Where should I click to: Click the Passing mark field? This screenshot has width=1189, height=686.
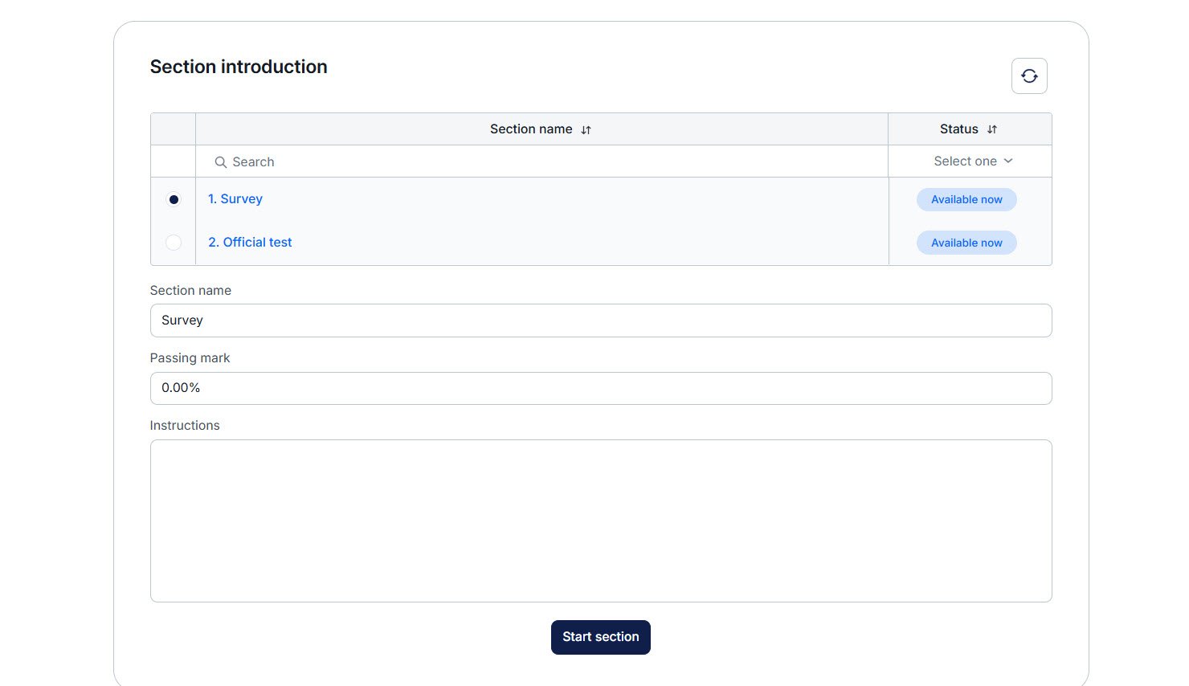point(600,388)
